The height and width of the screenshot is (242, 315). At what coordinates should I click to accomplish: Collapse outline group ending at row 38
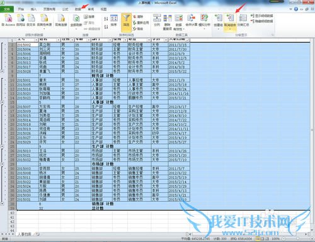(3, 204)
